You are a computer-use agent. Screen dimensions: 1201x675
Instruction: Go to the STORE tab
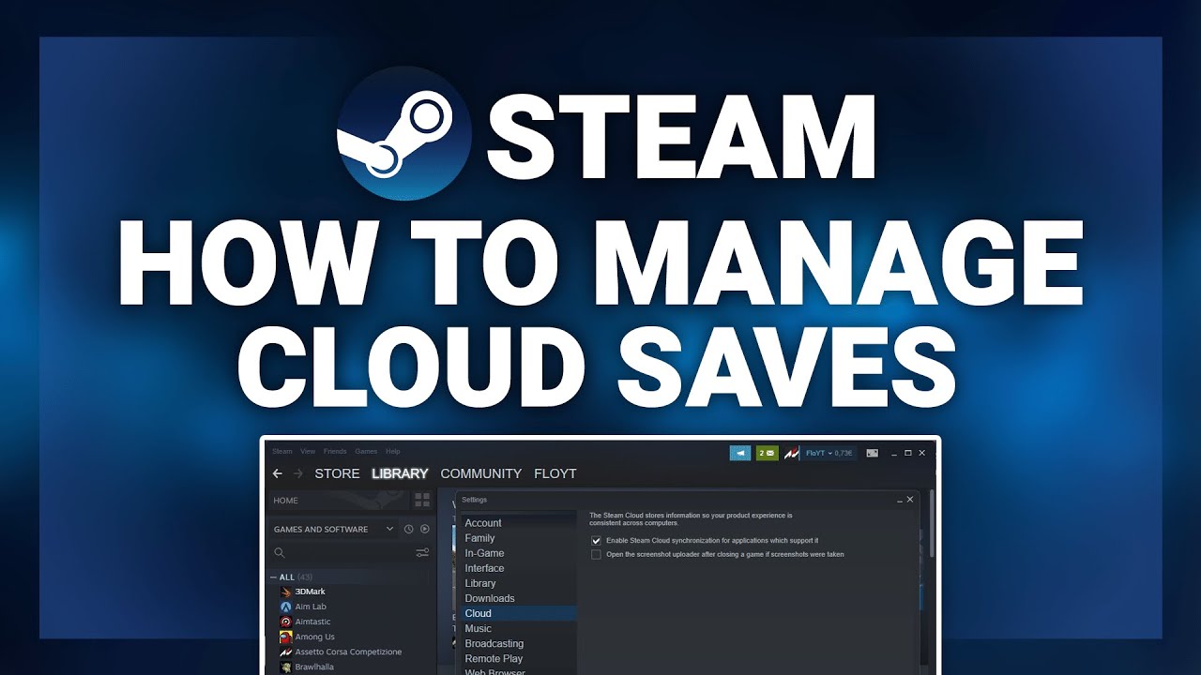click(x=337, y=473)
